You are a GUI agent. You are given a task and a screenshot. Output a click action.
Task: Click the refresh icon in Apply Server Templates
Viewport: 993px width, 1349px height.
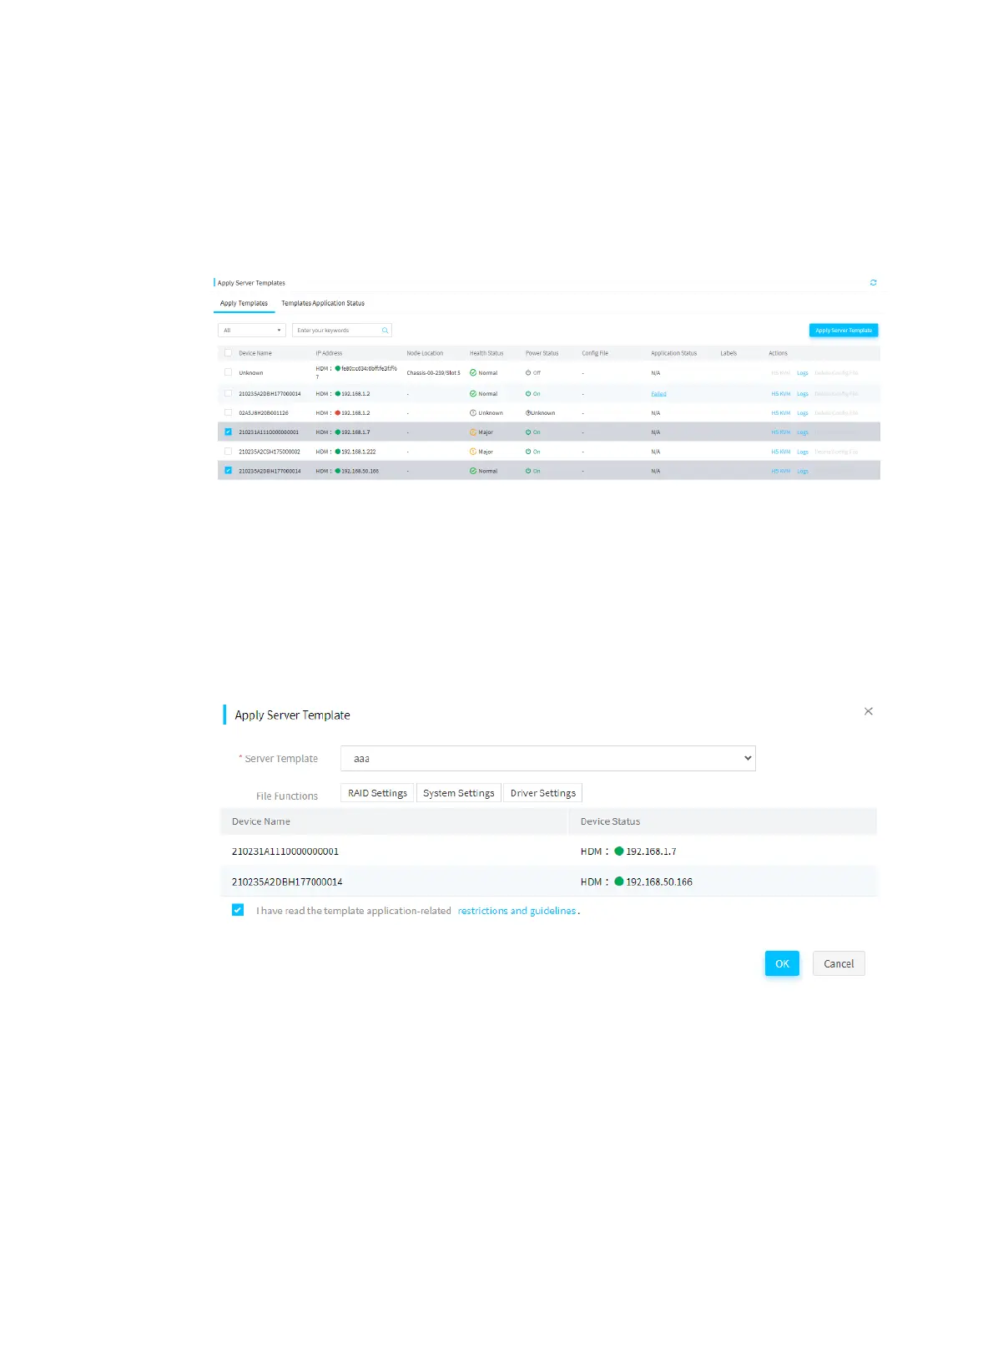[x=873, y=283]
